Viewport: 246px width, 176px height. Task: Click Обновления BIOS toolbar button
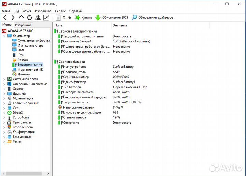tap(112, 17)
